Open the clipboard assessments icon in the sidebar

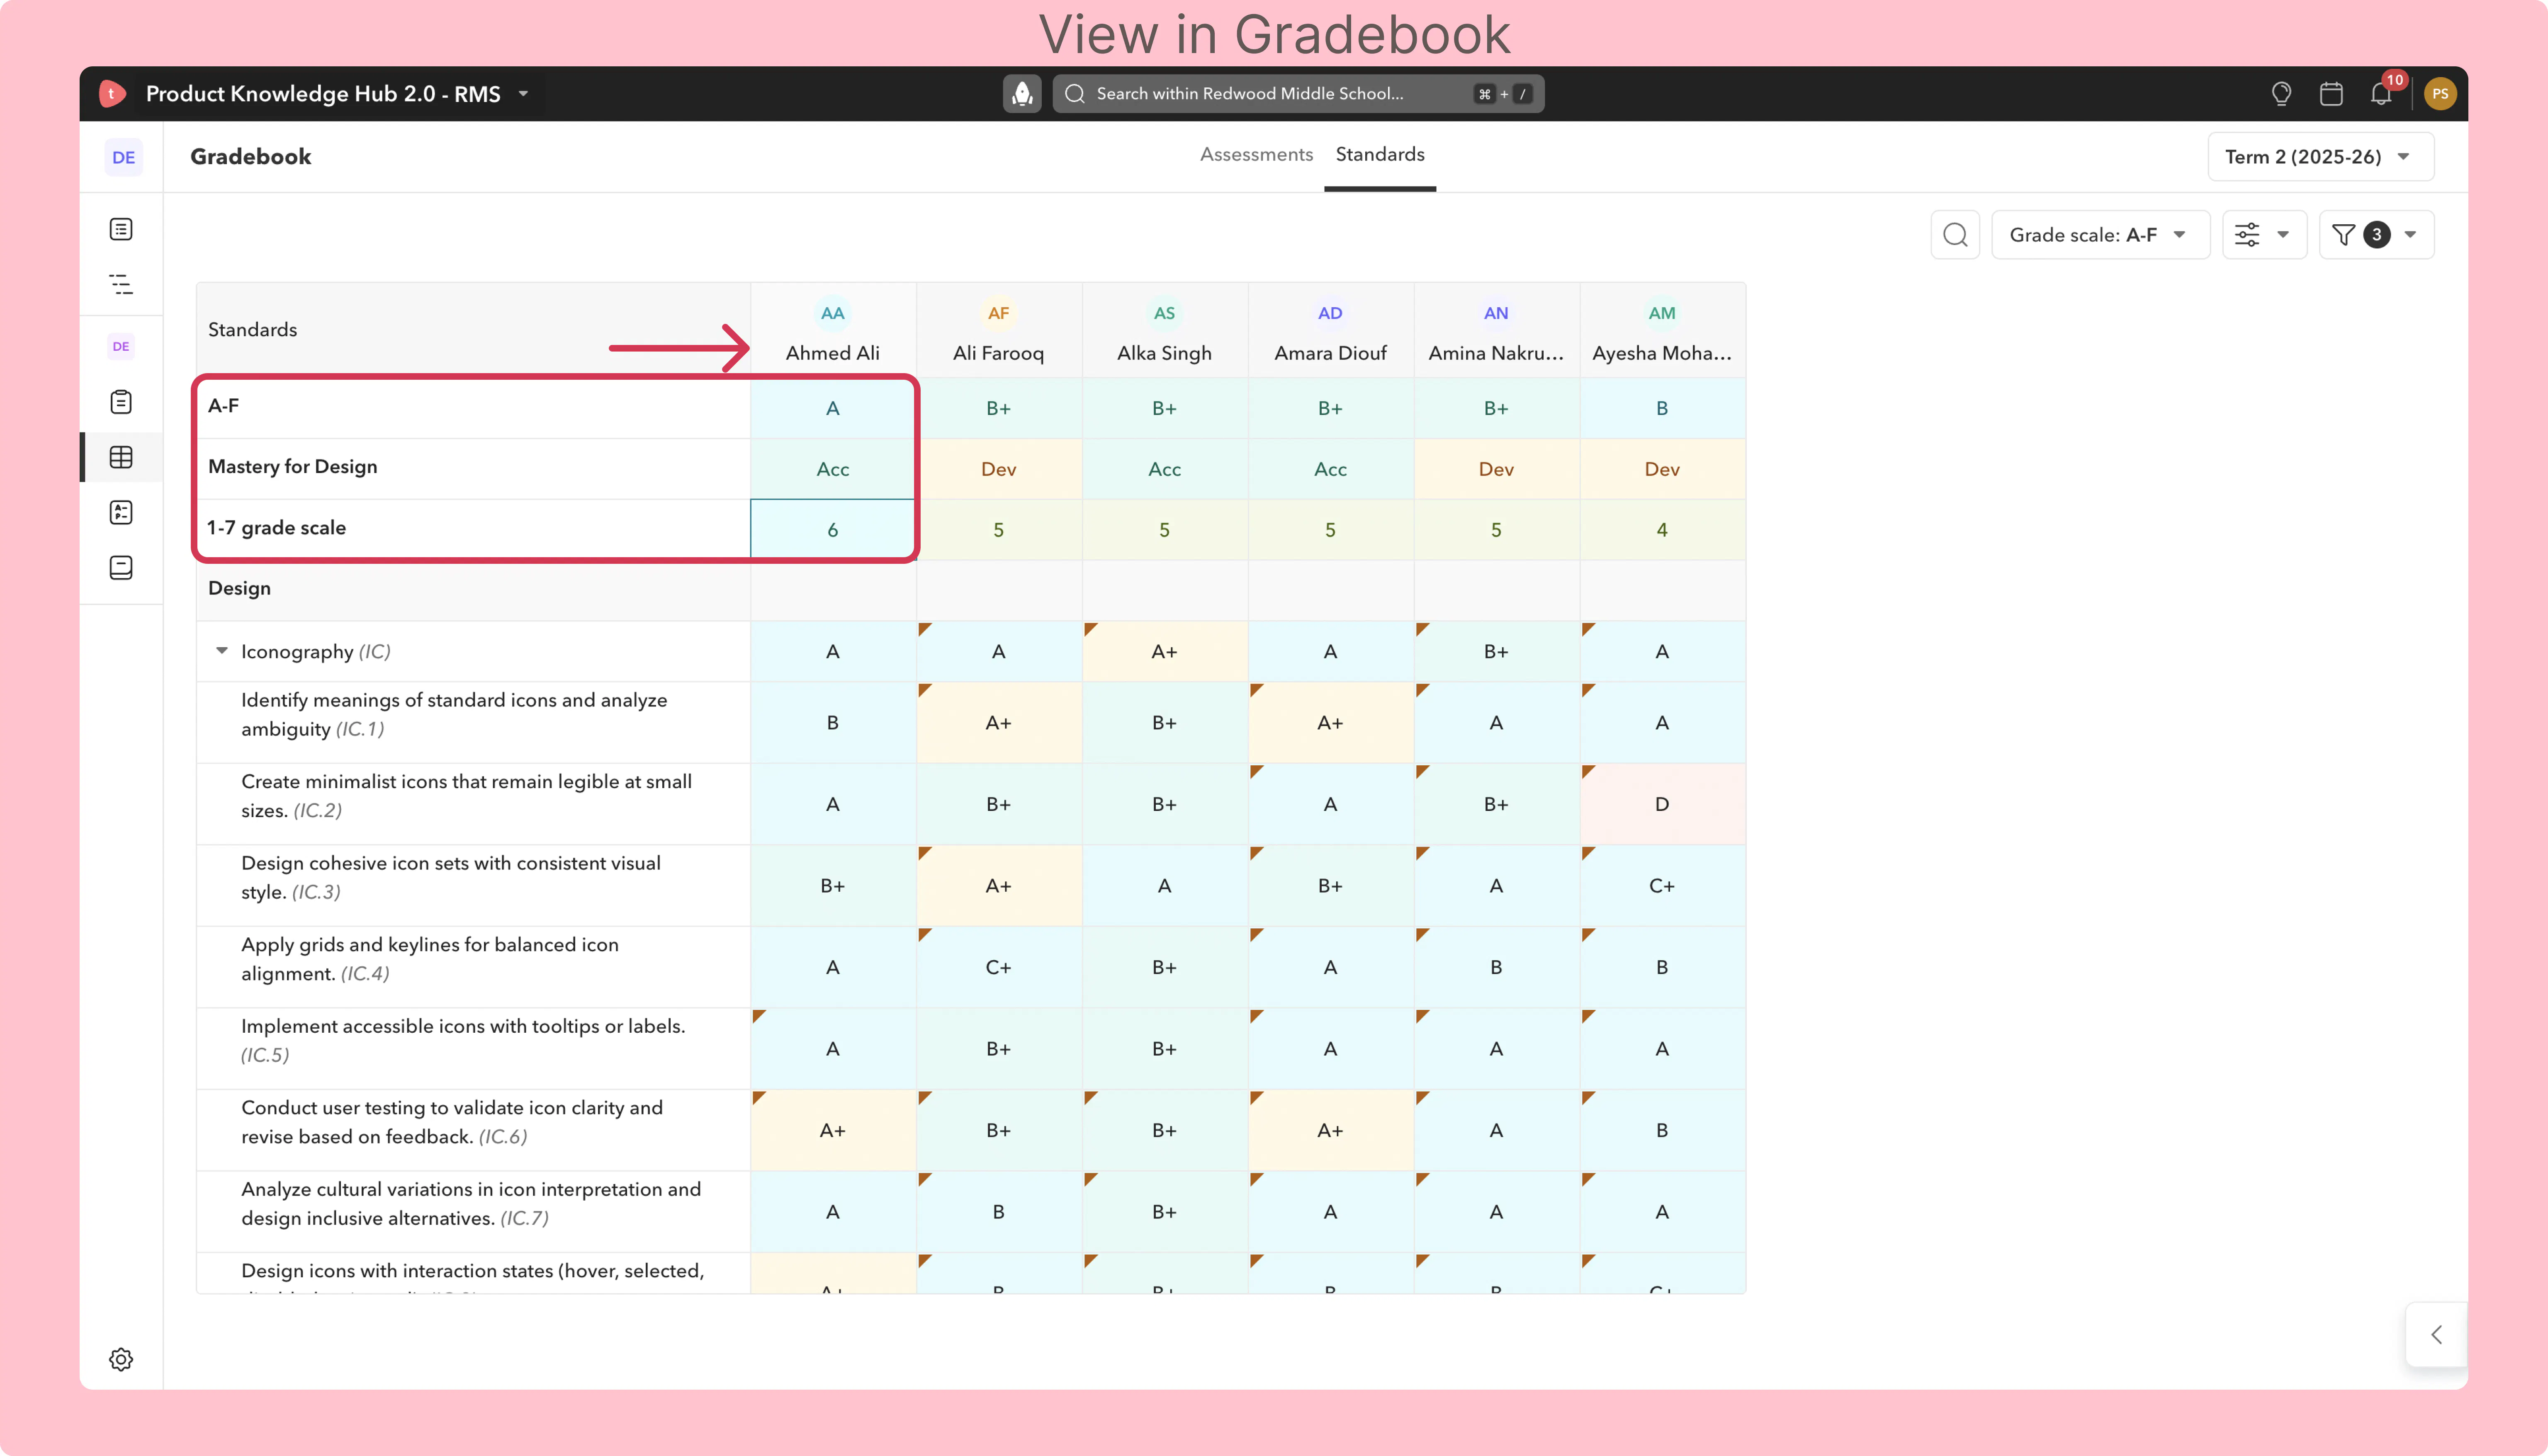(x=121, y=402)
